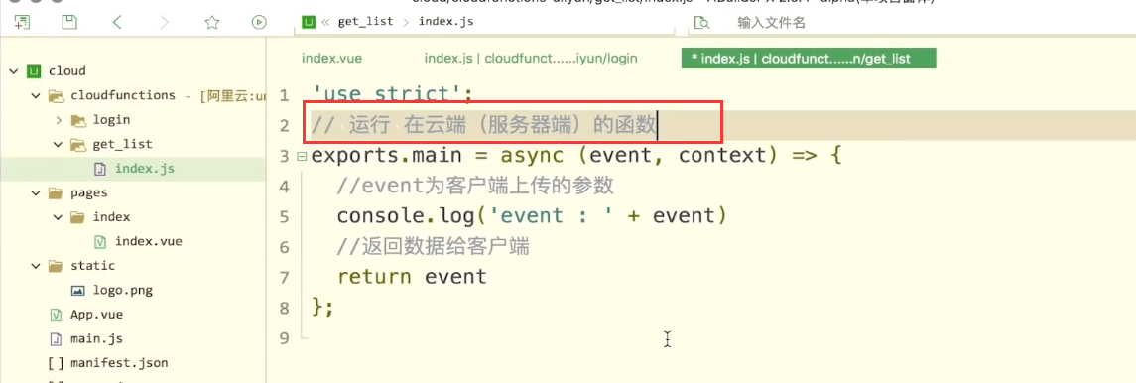Click the get_list folder icon
Viewport: 1136px width, 383px height.
[x=78, y=144]
